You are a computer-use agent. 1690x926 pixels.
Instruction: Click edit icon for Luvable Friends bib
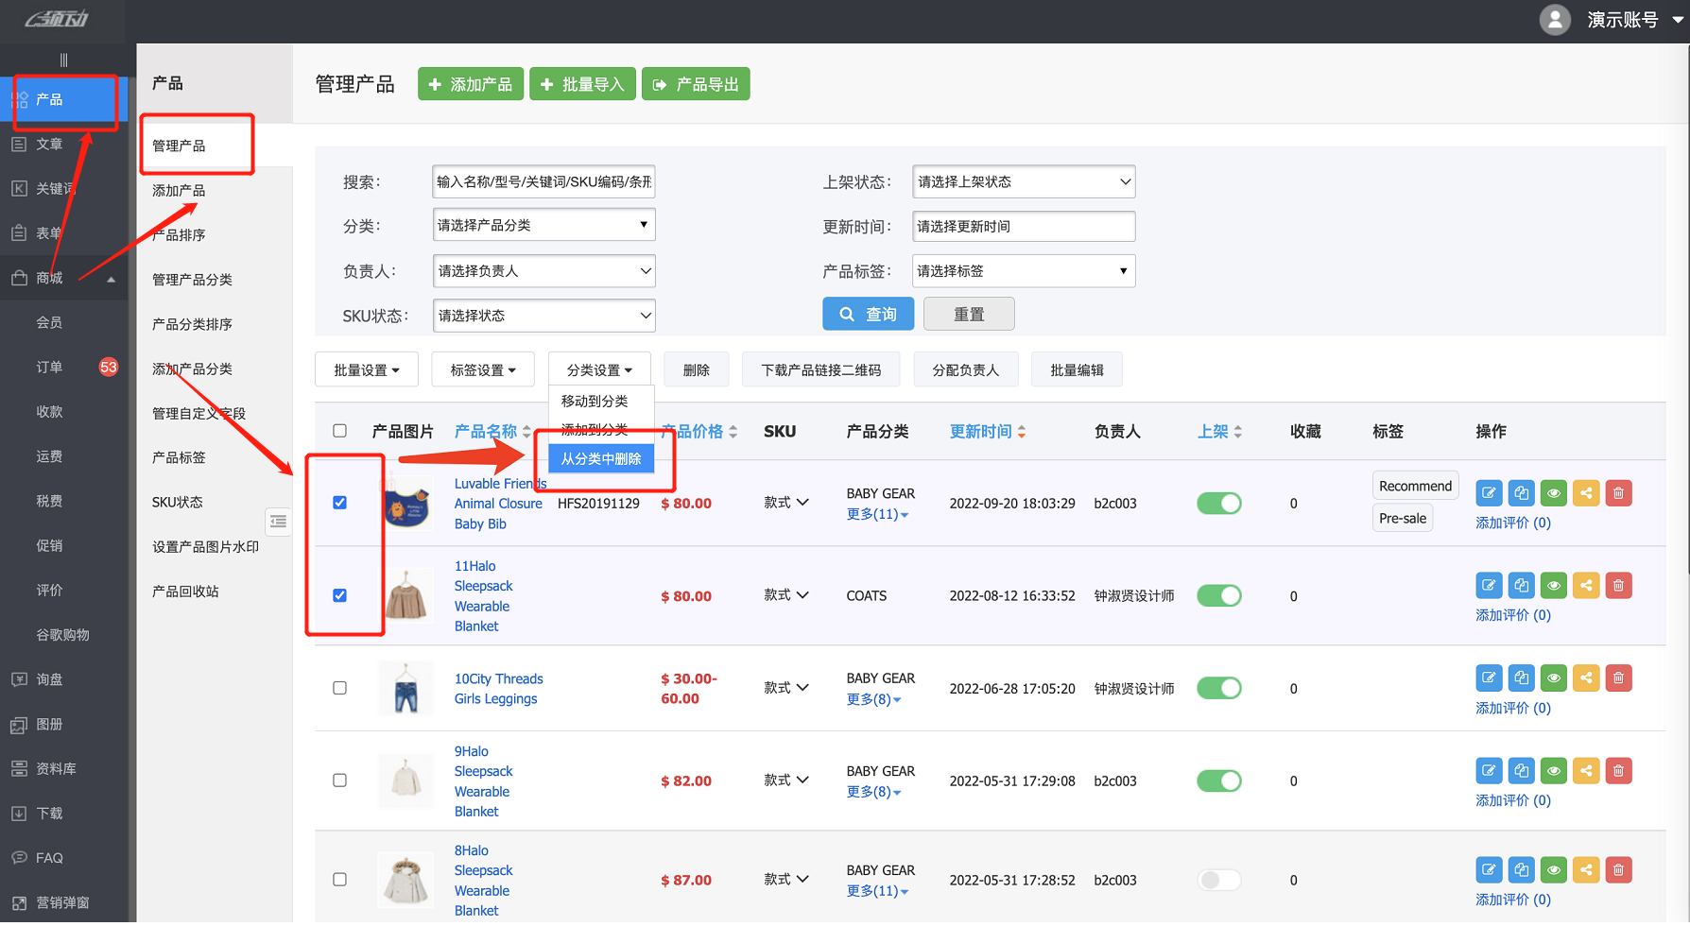(1489, 493)
